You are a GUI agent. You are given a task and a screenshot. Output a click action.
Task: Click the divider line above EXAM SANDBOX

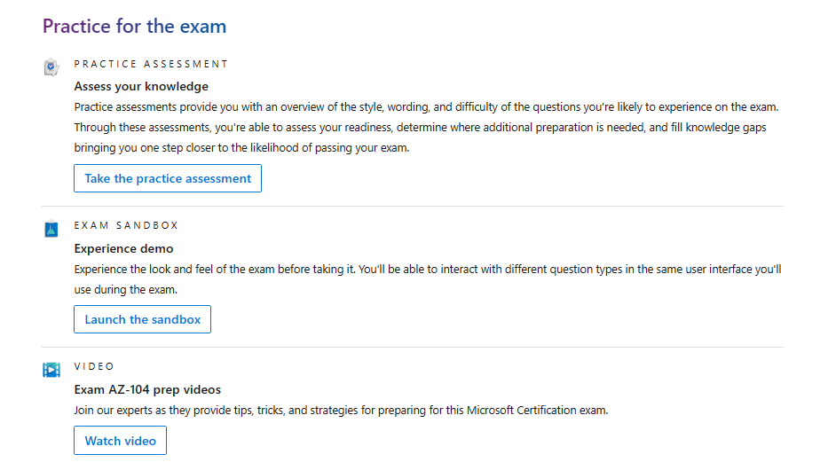[413, 207]
